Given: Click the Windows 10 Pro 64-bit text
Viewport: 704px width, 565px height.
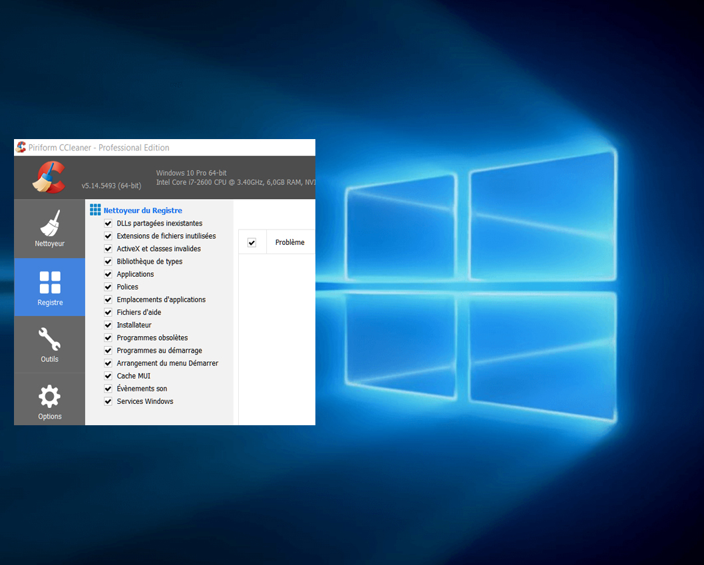Looking at the screenshot, I should (191, 173).
